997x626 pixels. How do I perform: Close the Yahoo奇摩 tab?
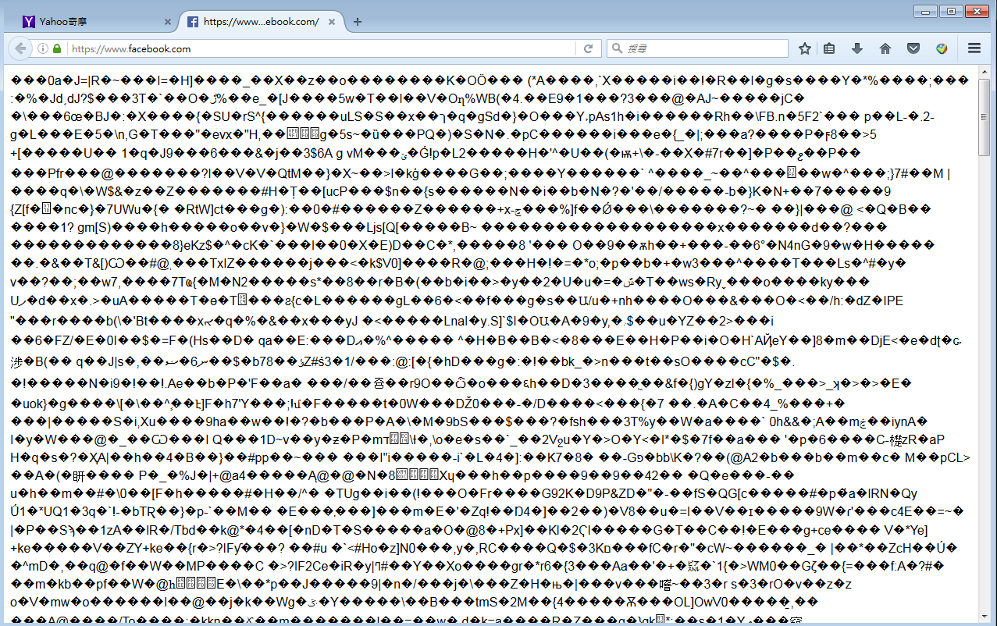click(168, 22)
